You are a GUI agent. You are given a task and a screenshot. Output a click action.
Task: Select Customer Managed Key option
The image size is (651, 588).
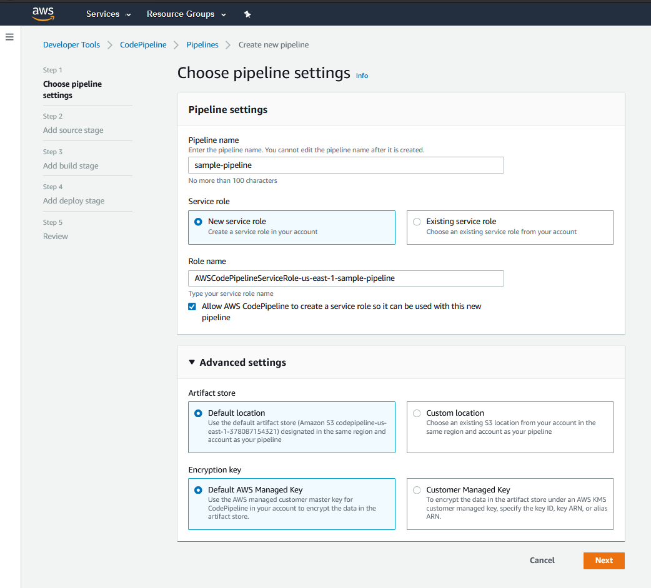pyautogui.click(x=510, y=504)
